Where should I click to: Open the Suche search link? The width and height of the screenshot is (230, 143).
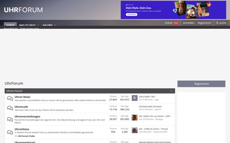pyautogui.click(x=221, y=23)
